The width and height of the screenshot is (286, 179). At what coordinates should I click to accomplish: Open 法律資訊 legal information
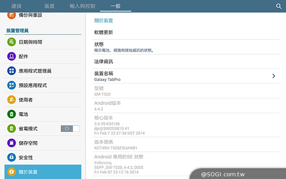click(x=104, y=61)
